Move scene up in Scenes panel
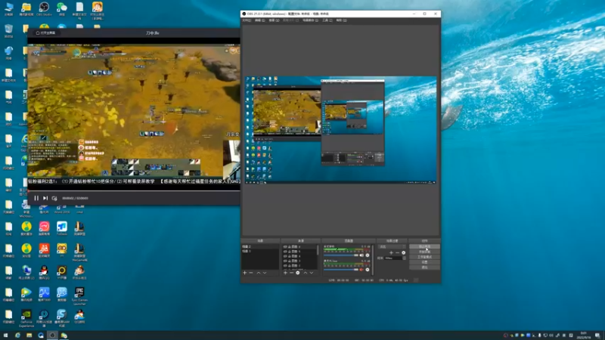The width and height of the screenshot is (605, 340). coord(259,273)
